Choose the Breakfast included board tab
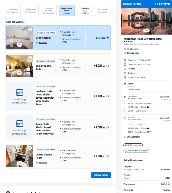172x193 pixels. point(49,10)
